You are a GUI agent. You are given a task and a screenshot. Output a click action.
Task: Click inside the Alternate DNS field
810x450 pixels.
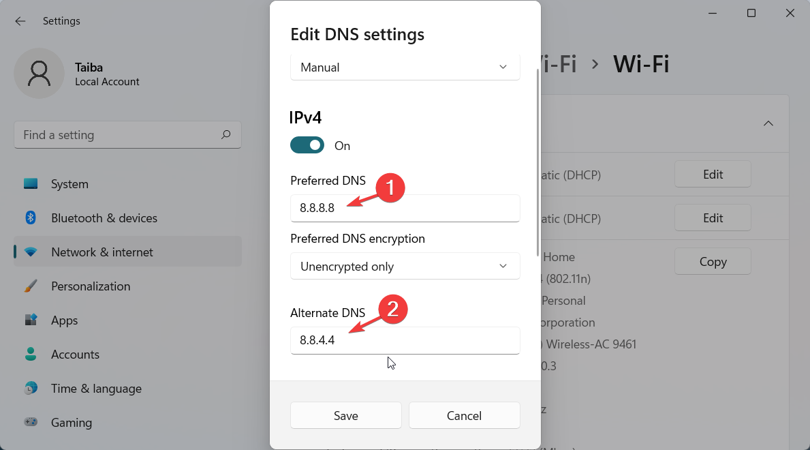point(405,340)
